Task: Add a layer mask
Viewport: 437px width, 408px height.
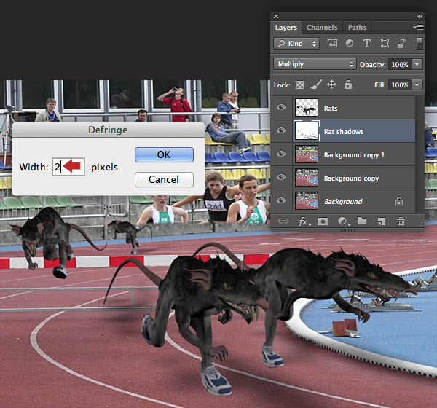Action: (x=323, y=221)
